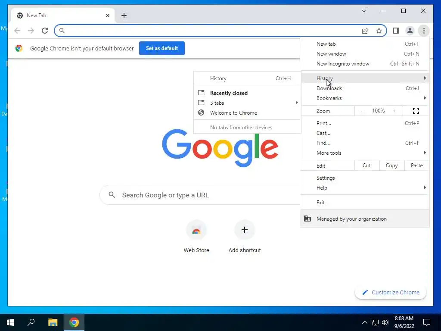Choose Find... from the menu

coord(364,143)
